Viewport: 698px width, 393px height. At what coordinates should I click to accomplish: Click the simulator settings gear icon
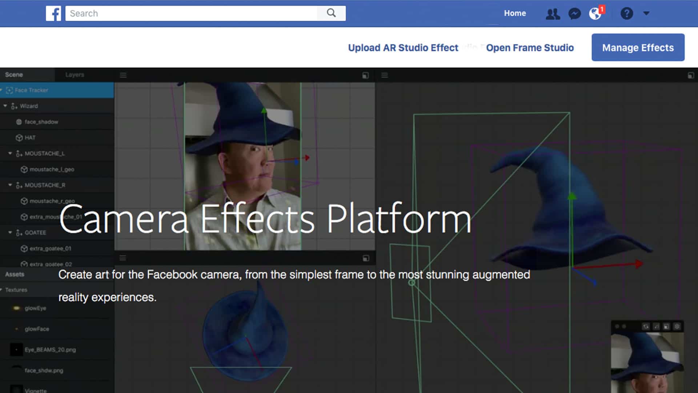click(677, 326)
